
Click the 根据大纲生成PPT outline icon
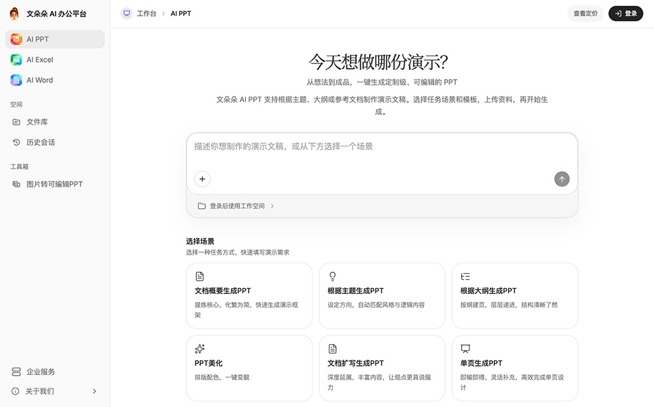(x=466, y=276)
